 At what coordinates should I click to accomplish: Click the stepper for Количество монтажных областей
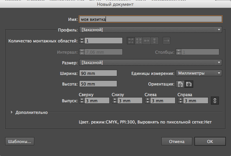pyautogui.click(x=82, y=41)
